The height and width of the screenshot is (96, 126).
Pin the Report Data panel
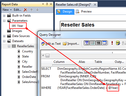[x=47, y=4]
